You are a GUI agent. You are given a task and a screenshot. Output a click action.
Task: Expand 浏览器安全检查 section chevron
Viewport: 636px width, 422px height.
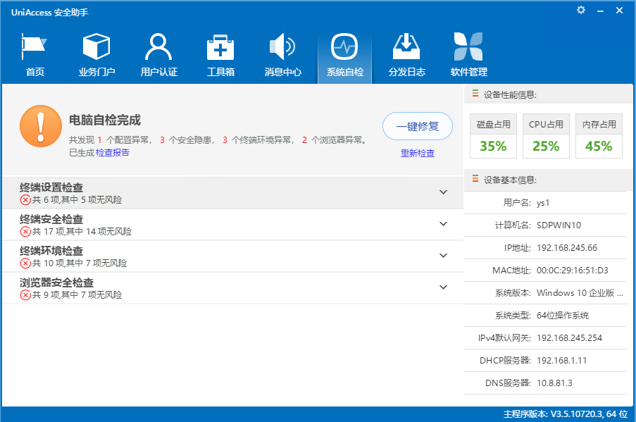443,287
